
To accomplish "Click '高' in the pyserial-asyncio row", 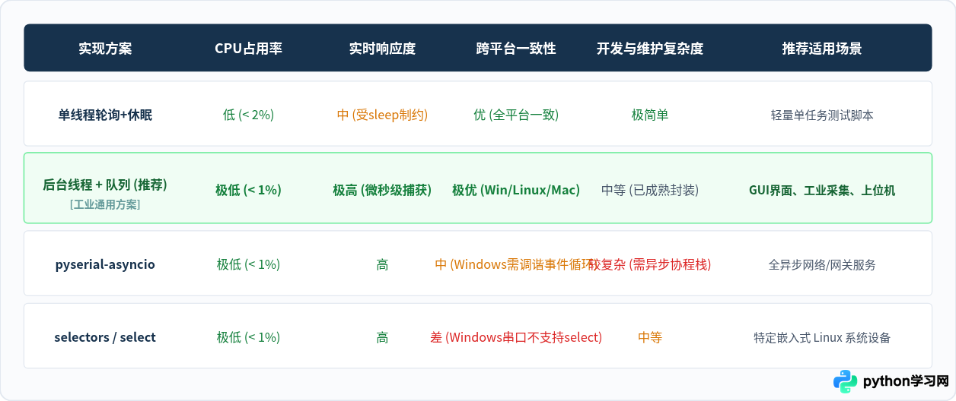I will tap(382, 264).
